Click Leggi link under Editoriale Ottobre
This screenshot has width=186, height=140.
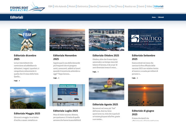(95, 72)
